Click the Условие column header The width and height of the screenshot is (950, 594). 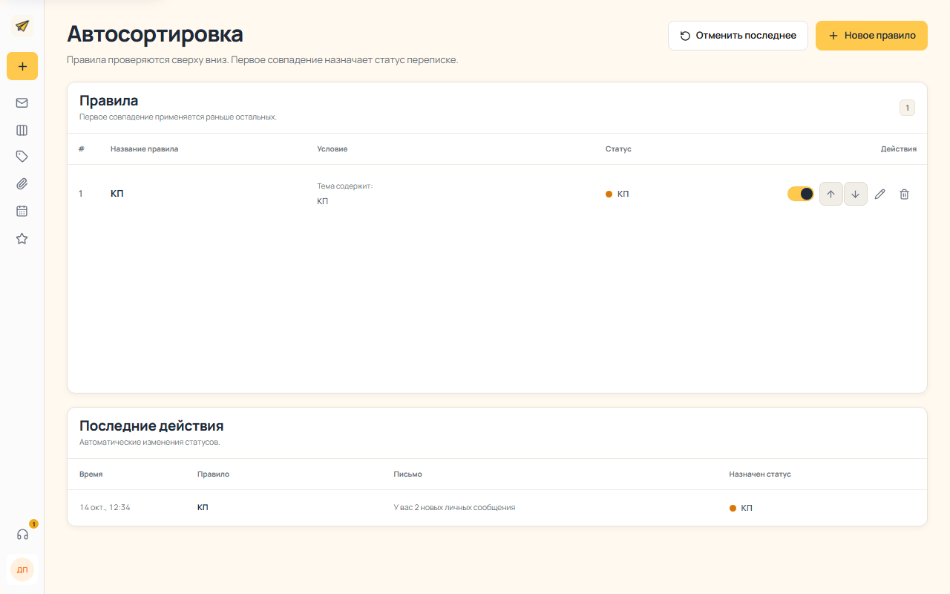point(332,149)
